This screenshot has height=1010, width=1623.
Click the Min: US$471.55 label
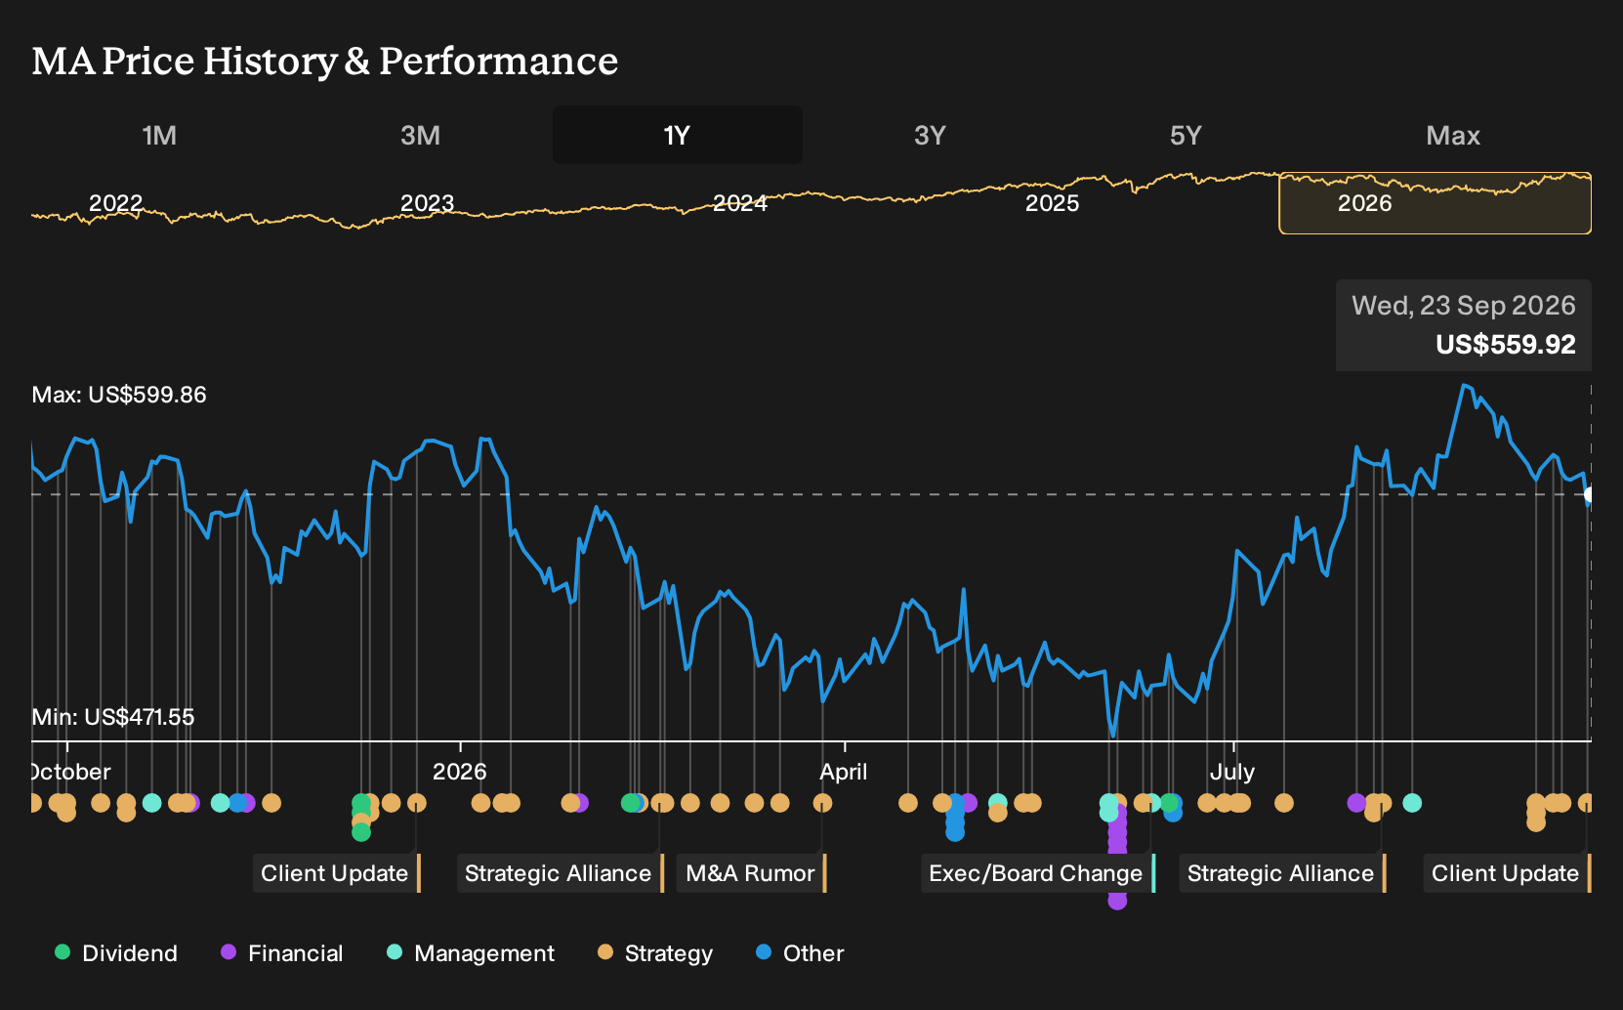pos(113,717)
